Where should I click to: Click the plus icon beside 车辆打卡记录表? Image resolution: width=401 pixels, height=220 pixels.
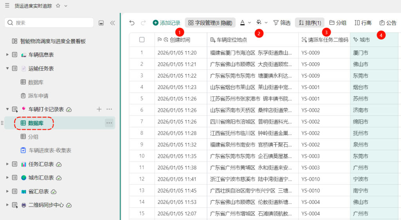[x=99, y=109]
